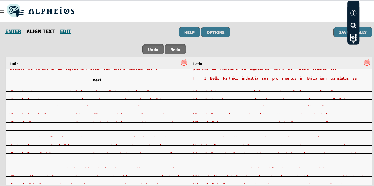This screenshot has width=374, height=186.
Task: Switch to the EDIT tab
Action: pyautogui.click(x=65, y=31)
